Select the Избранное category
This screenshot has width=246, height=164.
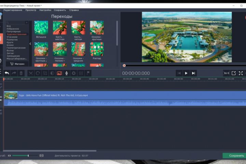pyautogui.click(x=13, y=29)
